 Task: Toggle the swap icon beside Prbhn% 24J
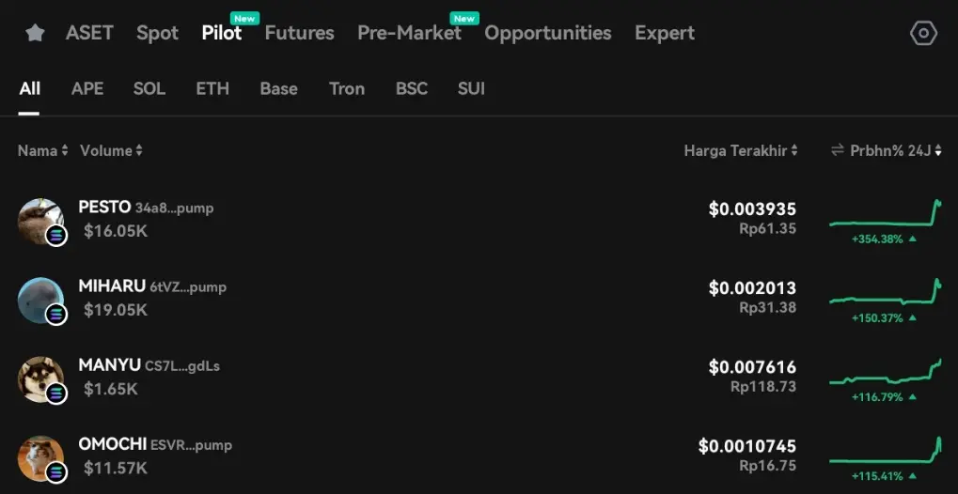click(837, 150)
